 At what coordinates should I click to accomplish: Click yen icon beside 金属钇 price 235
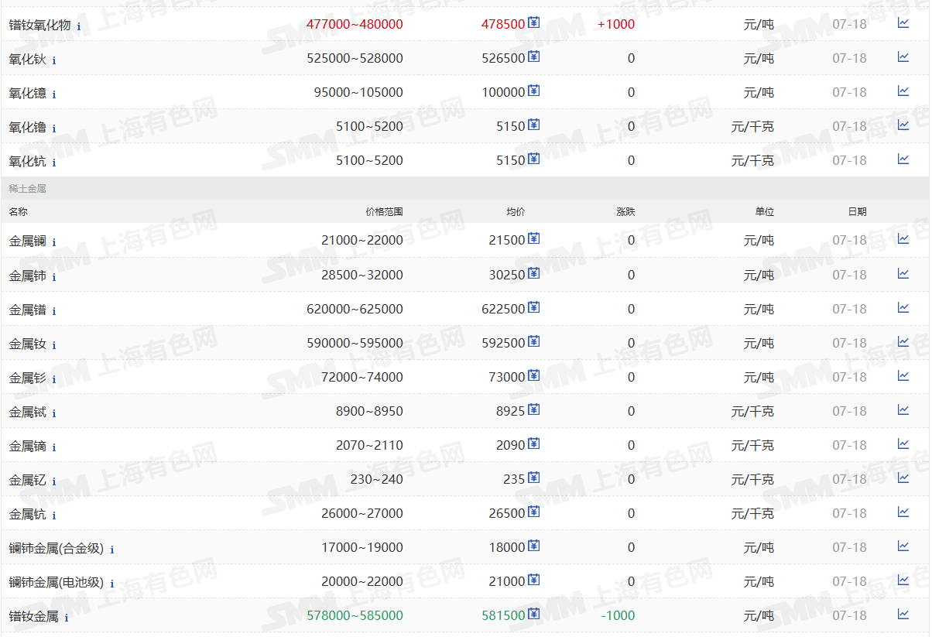point(534,478)
